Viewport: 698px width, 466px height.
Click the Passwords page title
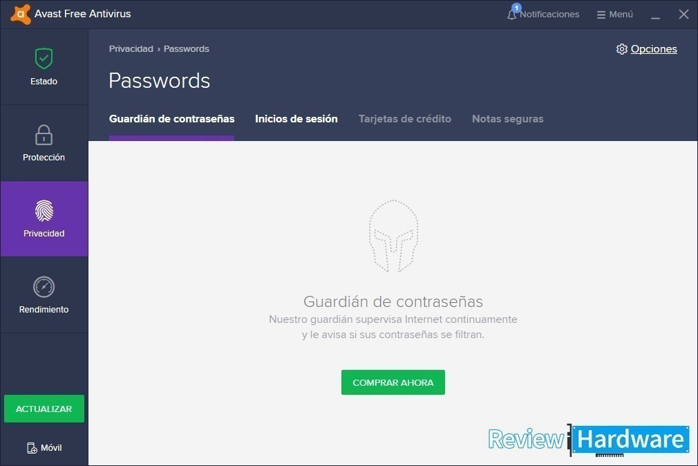[160, 81]
